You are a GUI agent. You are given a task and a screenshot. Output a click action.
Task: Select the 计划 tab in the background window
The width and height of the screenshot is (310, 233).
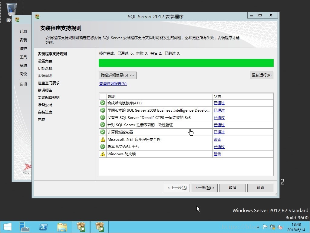23,31
